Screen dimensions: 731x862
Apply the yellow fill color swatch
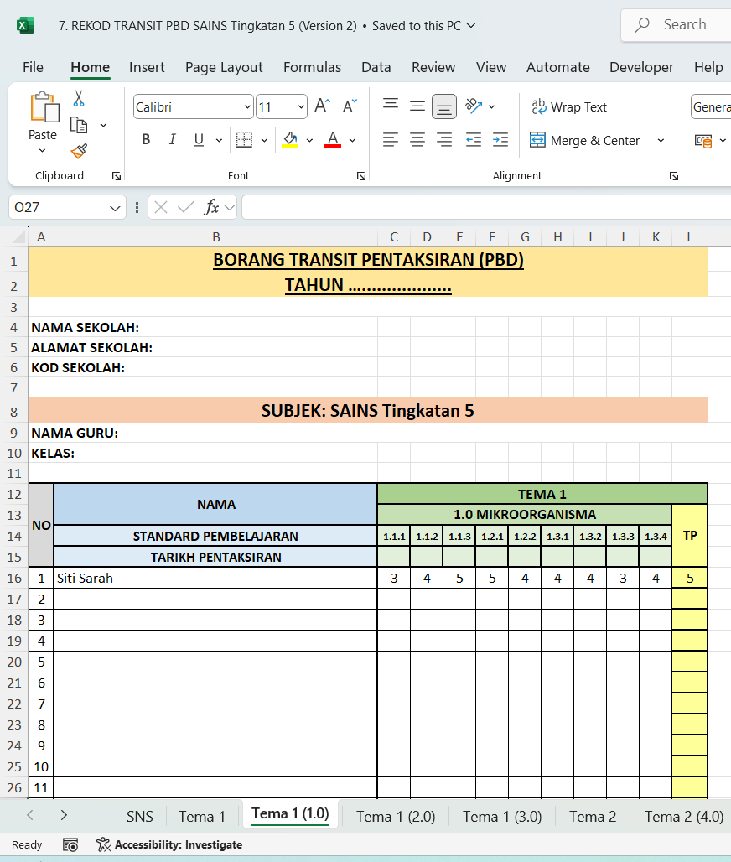point(290,140)
